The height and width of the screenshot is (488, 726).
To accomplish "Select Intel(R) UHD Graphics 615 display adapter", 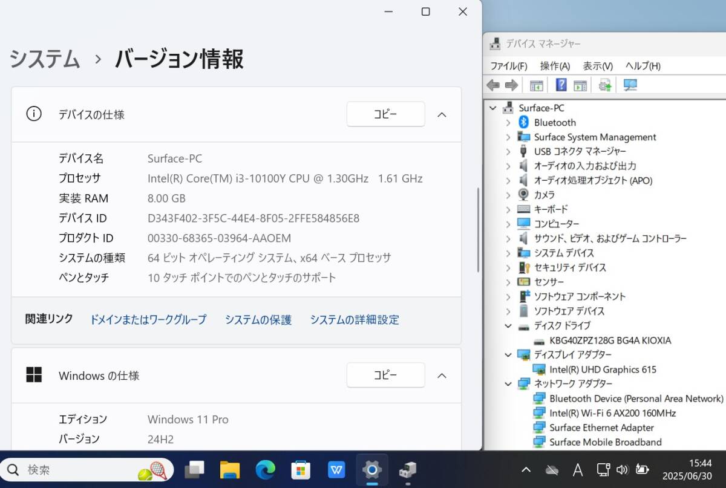I will point(603,369).
